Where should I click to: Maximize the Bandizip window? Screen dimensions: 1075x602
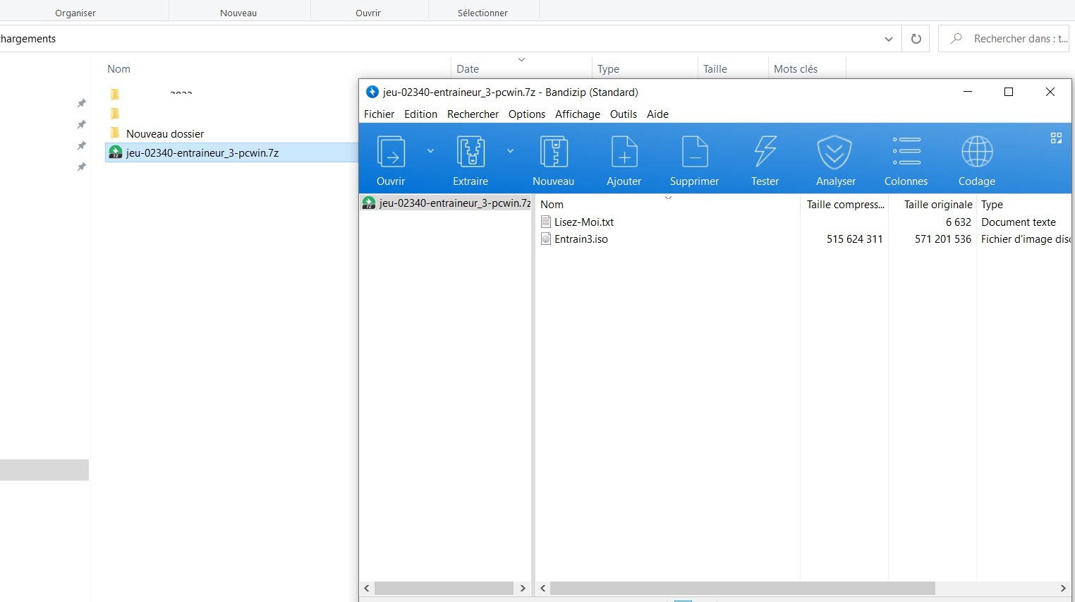click(x=1009, y=92)
